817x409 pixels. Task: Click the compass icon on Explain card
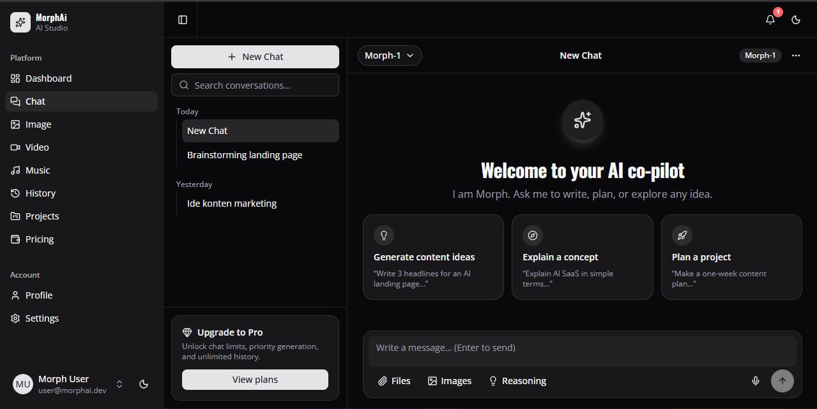[533, 235]
